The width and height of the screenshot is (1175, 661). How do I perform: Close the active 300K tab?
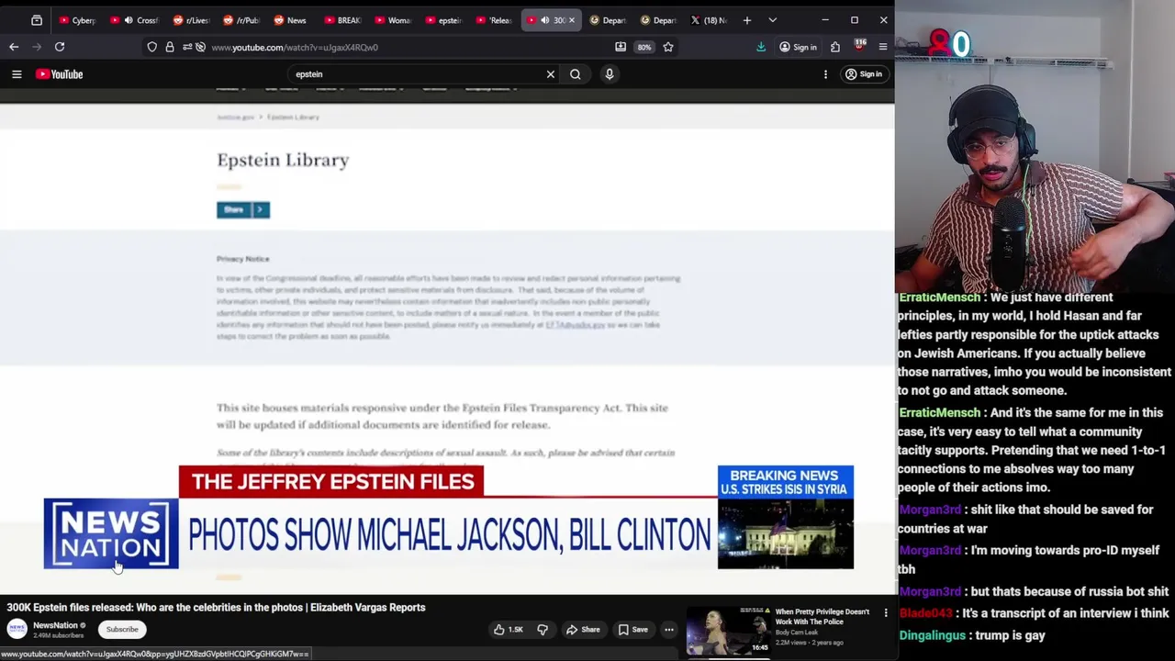(571, 20)
